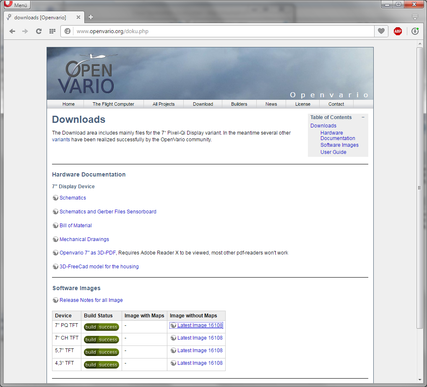Open the Speed Dial grid
The width and height of the screenshot is (427, 387).
coord(52,31)
